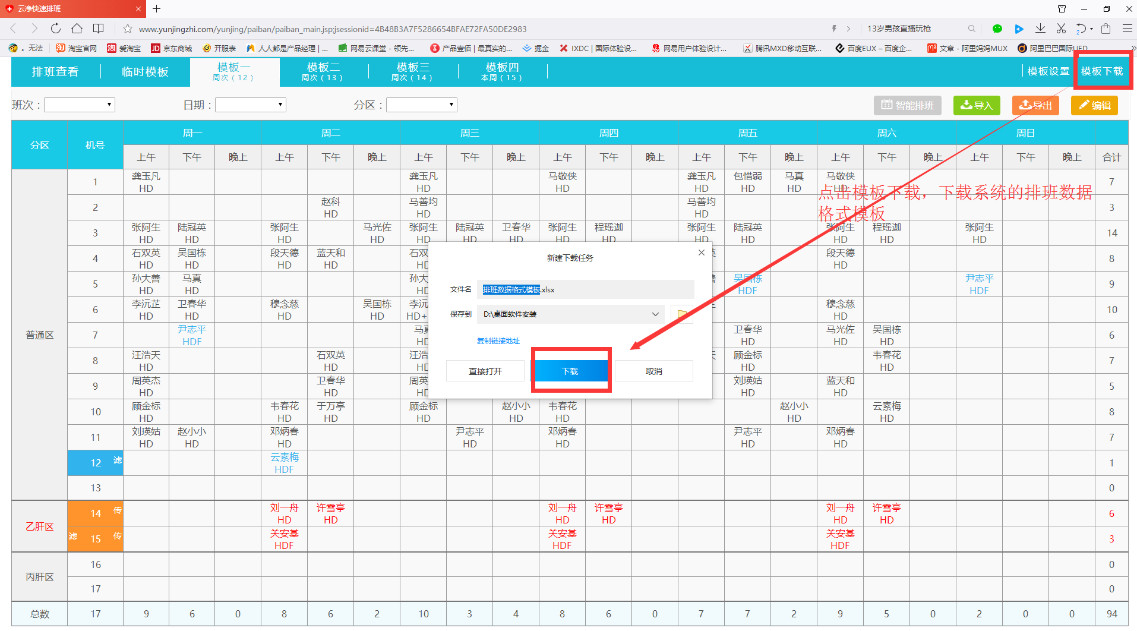Expand the 保存到 save path dropdown

click(655, 314)
